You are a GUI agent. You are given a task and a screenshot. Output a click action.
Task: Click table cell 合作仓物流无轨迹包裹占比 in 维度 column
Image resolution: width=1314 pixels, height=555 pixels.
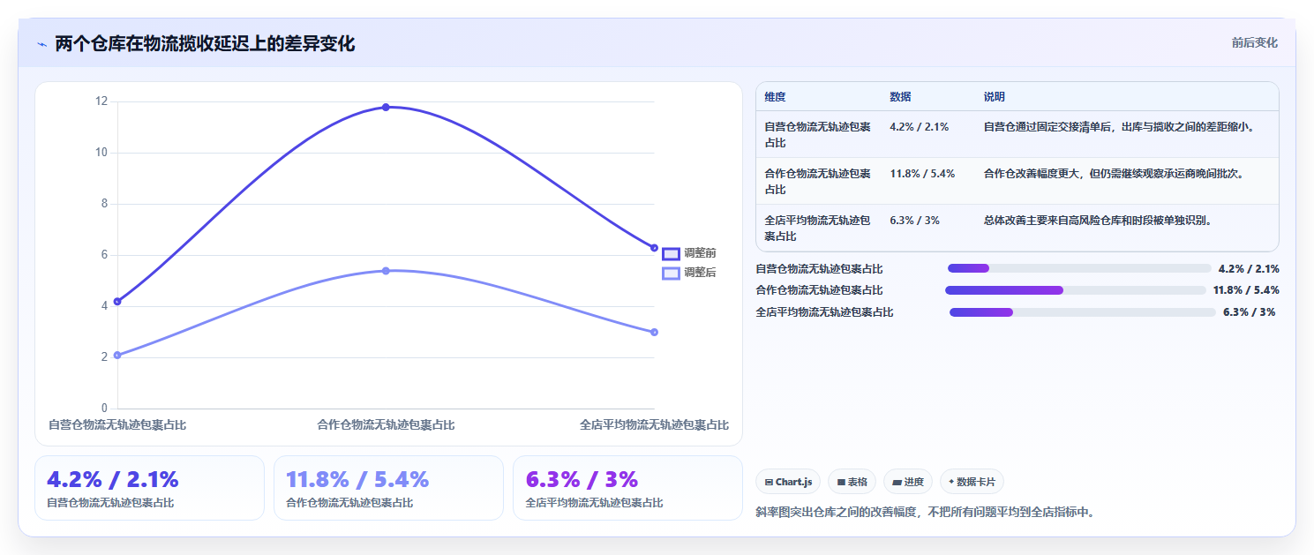tap(817, 182)
